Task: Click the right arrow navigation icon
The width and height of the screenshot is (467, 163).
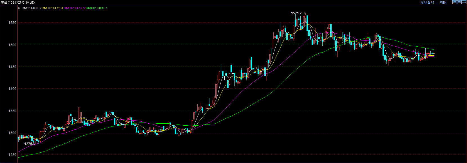Action: point(459,2)
